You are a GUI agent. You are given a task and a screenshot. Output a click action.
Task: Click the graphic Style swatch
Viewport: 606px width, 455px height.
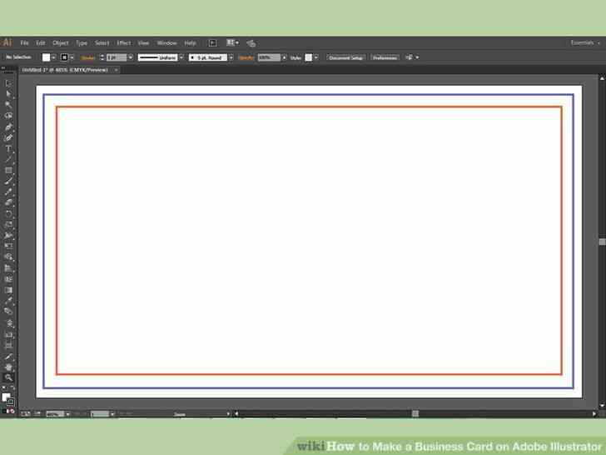coord(308,57)
